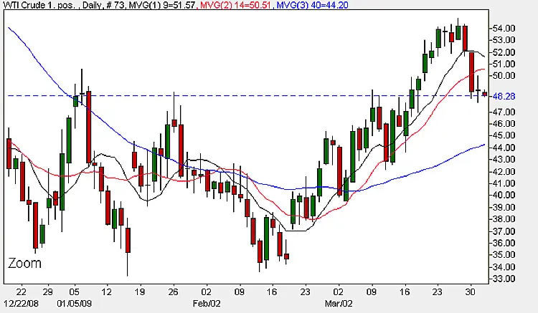The image size is (538, 313).
Task: Click the WTI Crude 1. pos. title
Action: pos(39,5)
